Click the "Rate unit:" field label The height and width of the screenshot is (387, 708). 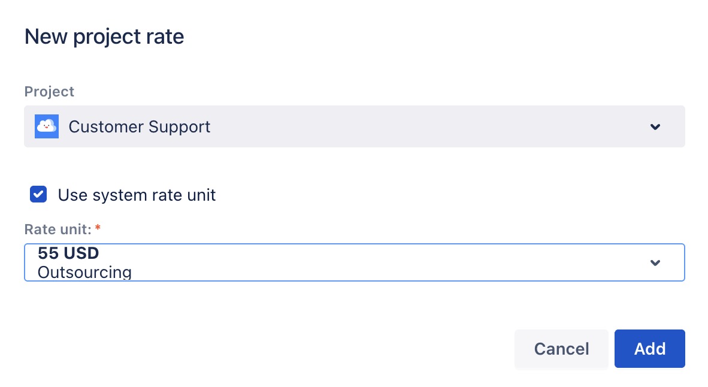point(58,229)
